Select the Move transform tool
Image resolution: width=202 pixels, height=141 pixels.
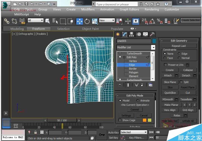(x=79, y=21)
